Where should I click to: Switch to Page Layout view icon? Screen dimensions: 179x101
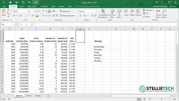click(144, 99)
